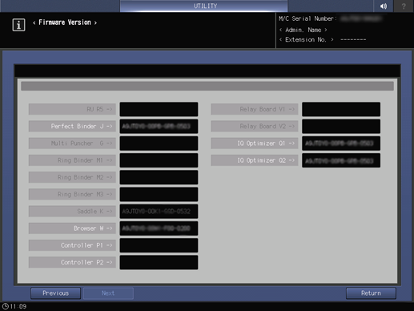This screenshot has width=414, height=311.
Task: Select the UTILITY tab at the top
Action: 204,6
